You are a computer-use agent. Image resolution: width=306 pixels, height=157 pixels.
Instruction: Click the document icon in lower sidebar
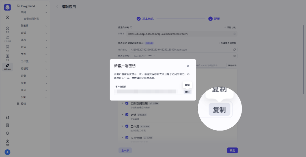(7, 125)
